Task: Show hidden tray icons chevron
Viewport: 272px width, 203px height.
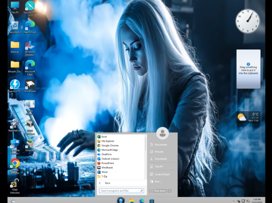Action: click(233, 201)
